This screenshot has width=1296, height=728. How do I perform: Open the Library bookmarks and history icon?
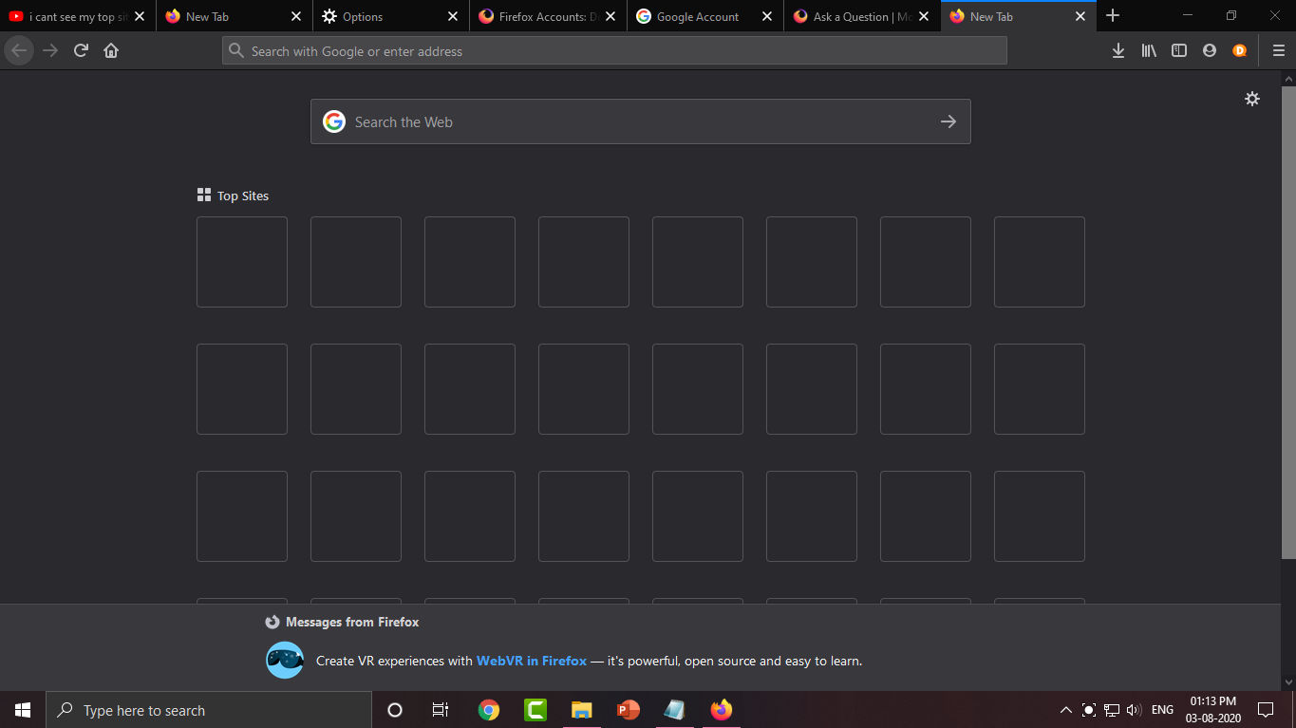[1149, 51]
